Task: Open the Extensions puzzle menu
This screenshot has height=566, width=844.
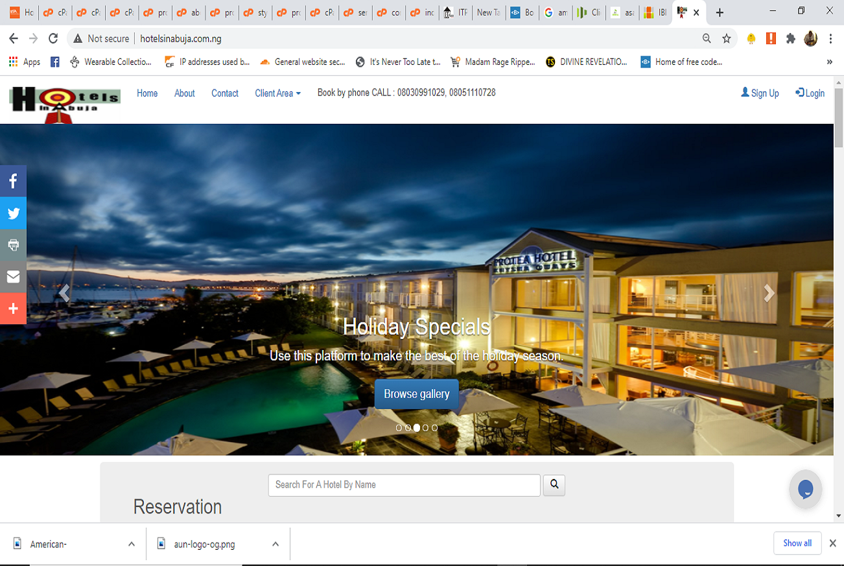Action: (x=791, y=39)
